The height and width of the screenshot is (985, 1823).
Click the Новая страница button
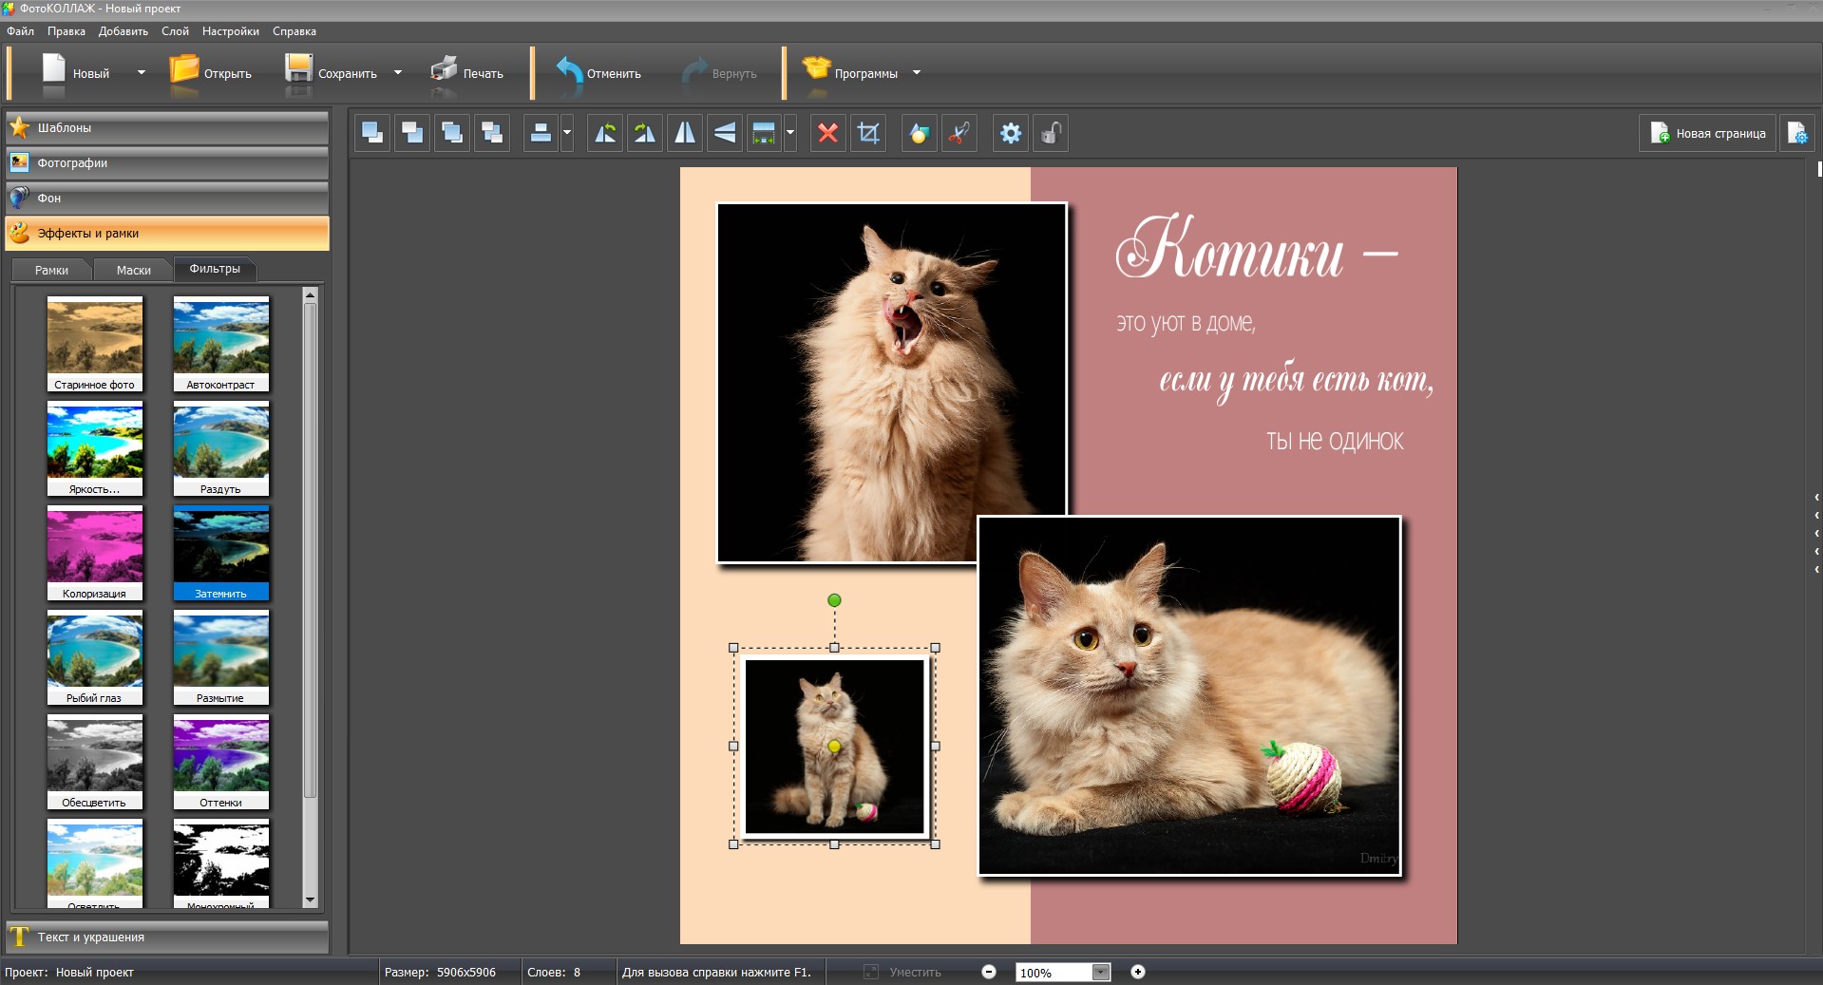click(x=1708, y=133)
